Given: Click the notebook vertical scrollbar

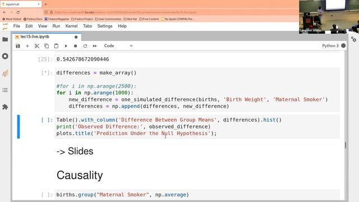Looking at the screenshot, I should (346, 145).
